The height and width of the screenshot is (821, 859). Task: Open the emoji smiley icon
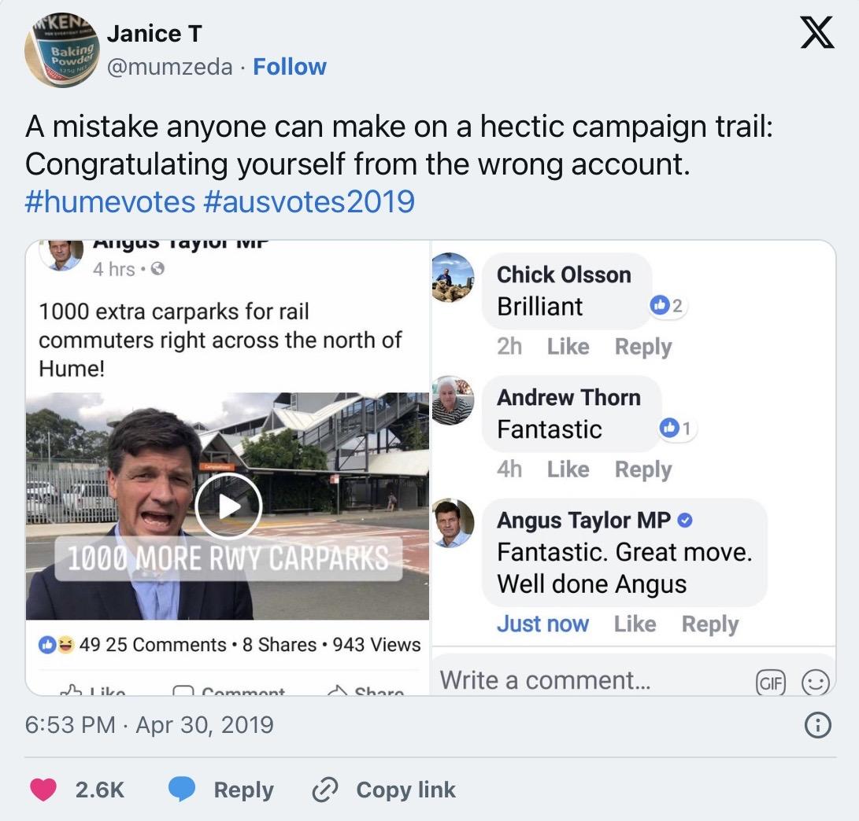(x=815, y=683)
